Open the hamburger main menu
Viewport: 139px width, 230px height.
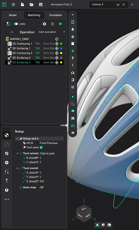click(13, 5)
